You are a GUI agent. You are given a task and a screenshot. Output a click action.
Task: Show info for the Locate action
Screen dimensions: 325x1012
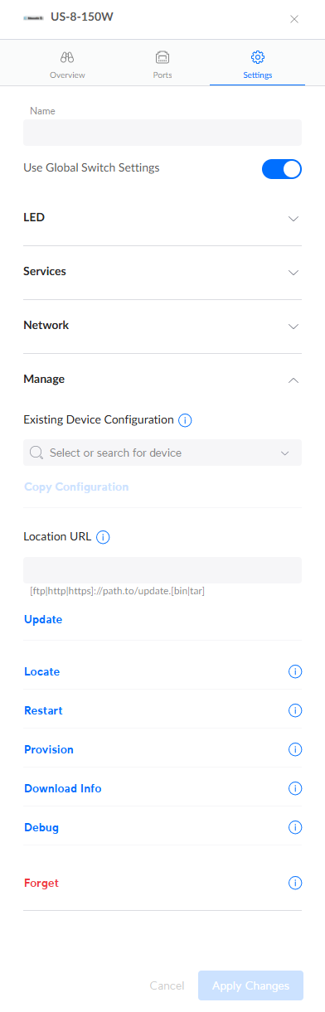click(294, 672)
